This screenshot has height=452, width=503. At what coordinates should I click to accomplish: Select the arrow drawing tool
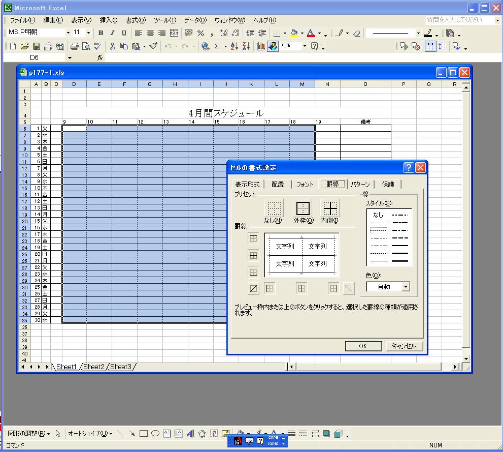tap(132, 434)
